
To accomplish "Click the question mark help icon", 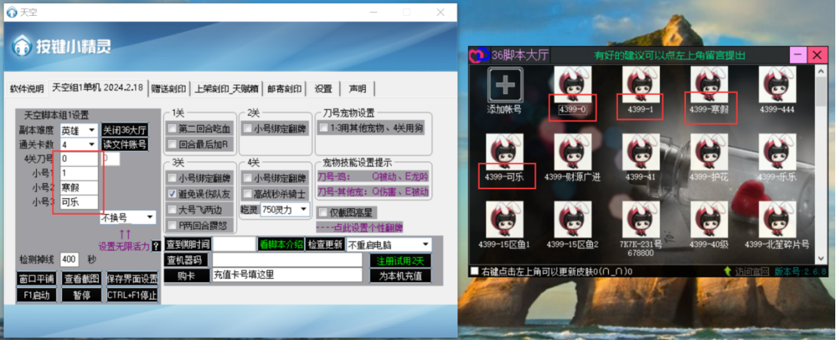I will (156, 246).
